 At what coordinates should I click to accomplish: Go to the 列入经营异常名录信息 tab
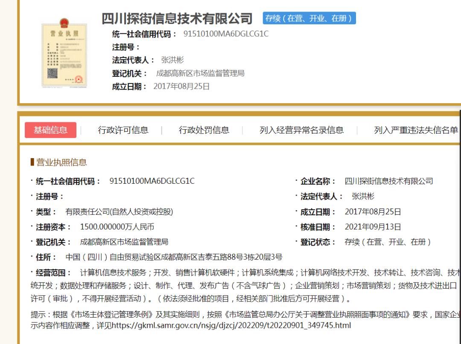[x=301, y=130]
